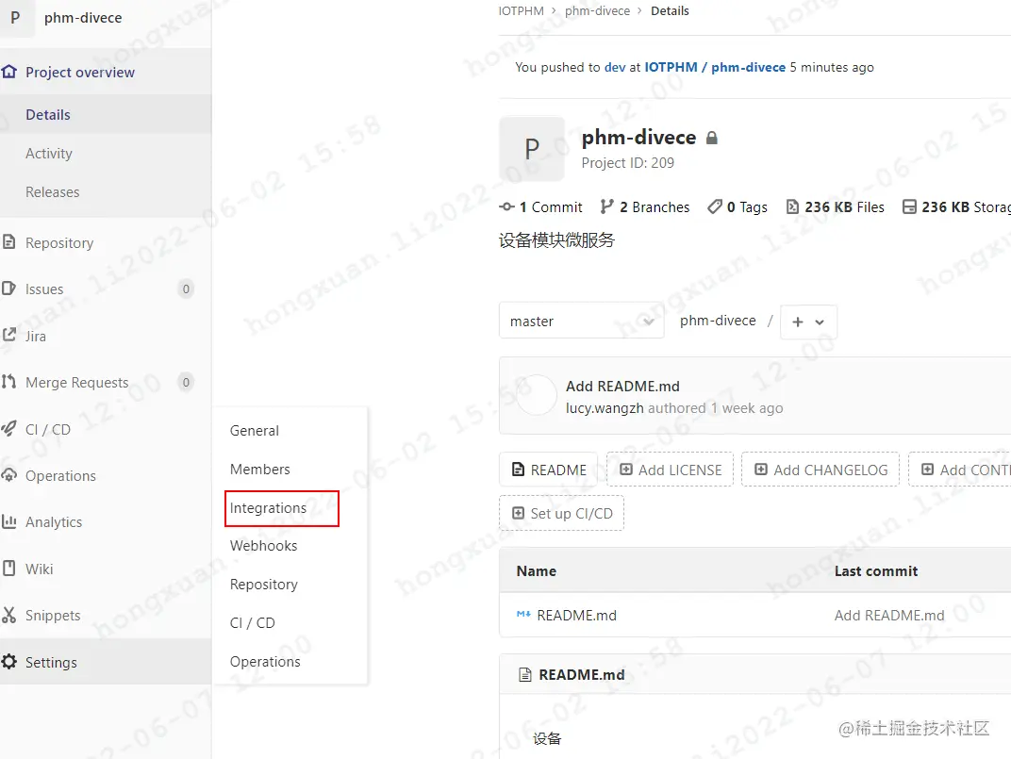Click IOTPHM in the breadcrumb
Viewport: 1011px width, 759px height.
(521, 11)
